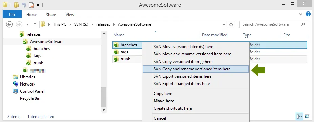Select SVN Copy and rename versioned item here
Screen dimensions: 314x122
point(196,69)
